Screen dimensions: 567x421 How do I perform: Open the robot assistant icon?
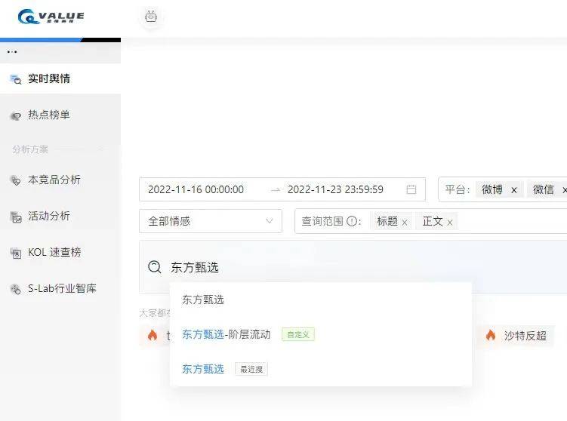pos(151,17)
